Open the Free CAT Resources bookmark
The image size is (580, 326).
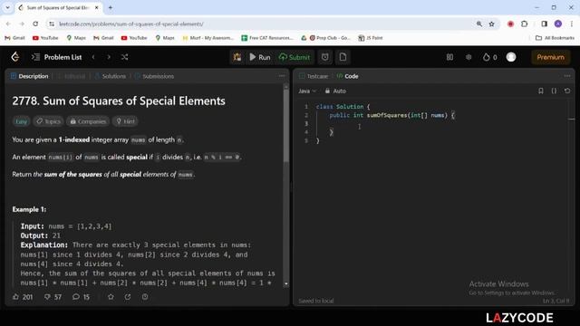(x=267, y=38)
